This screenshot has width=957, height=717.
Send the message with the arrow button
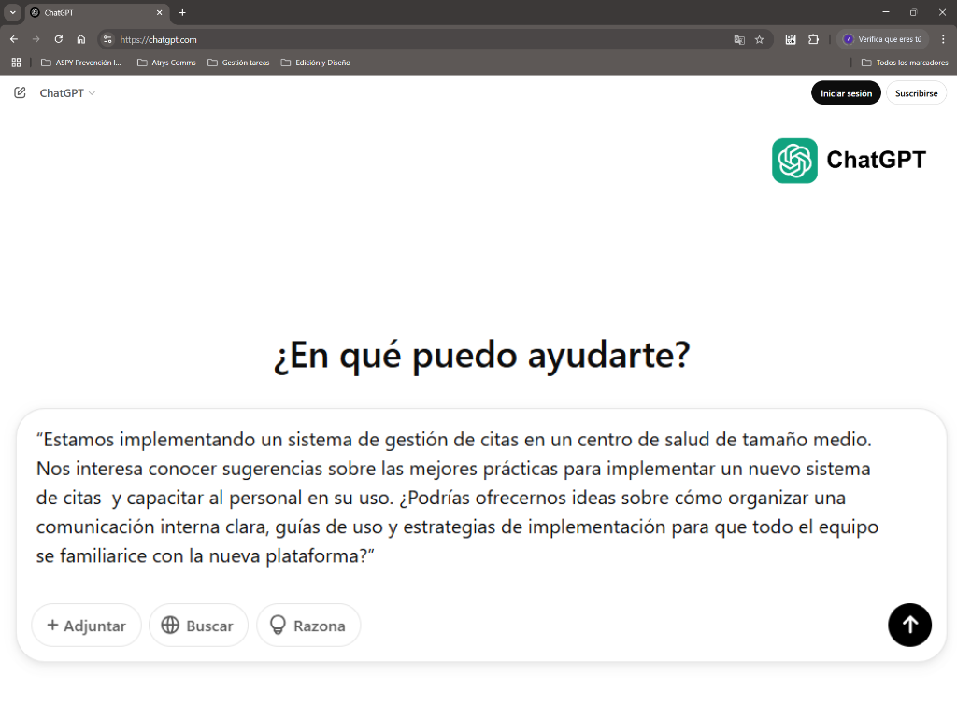909,625
